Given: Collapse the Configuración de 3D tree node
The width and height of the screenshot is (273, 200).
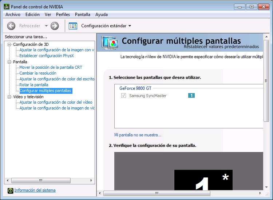Looking at the screenshot, I should (x=9, y=44).
